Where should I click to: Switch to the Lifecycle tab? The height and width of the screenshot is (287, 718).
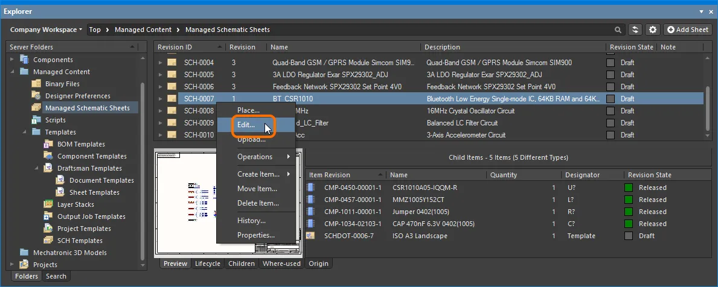coord(207,263)
